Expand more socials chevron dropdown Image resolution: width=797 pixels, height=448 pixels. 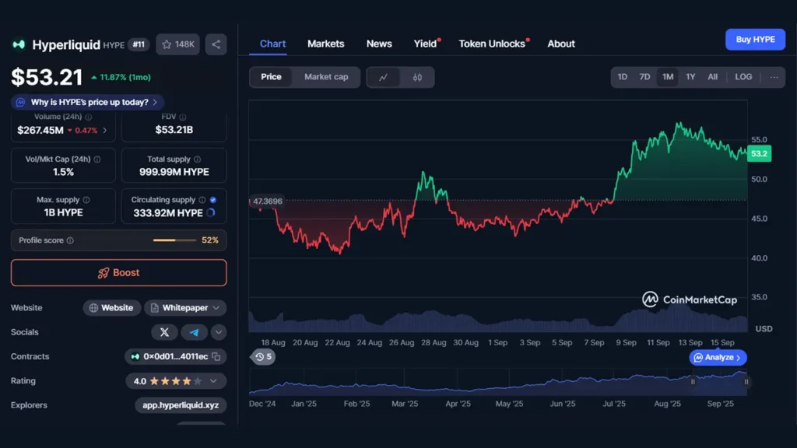[219, 332]
